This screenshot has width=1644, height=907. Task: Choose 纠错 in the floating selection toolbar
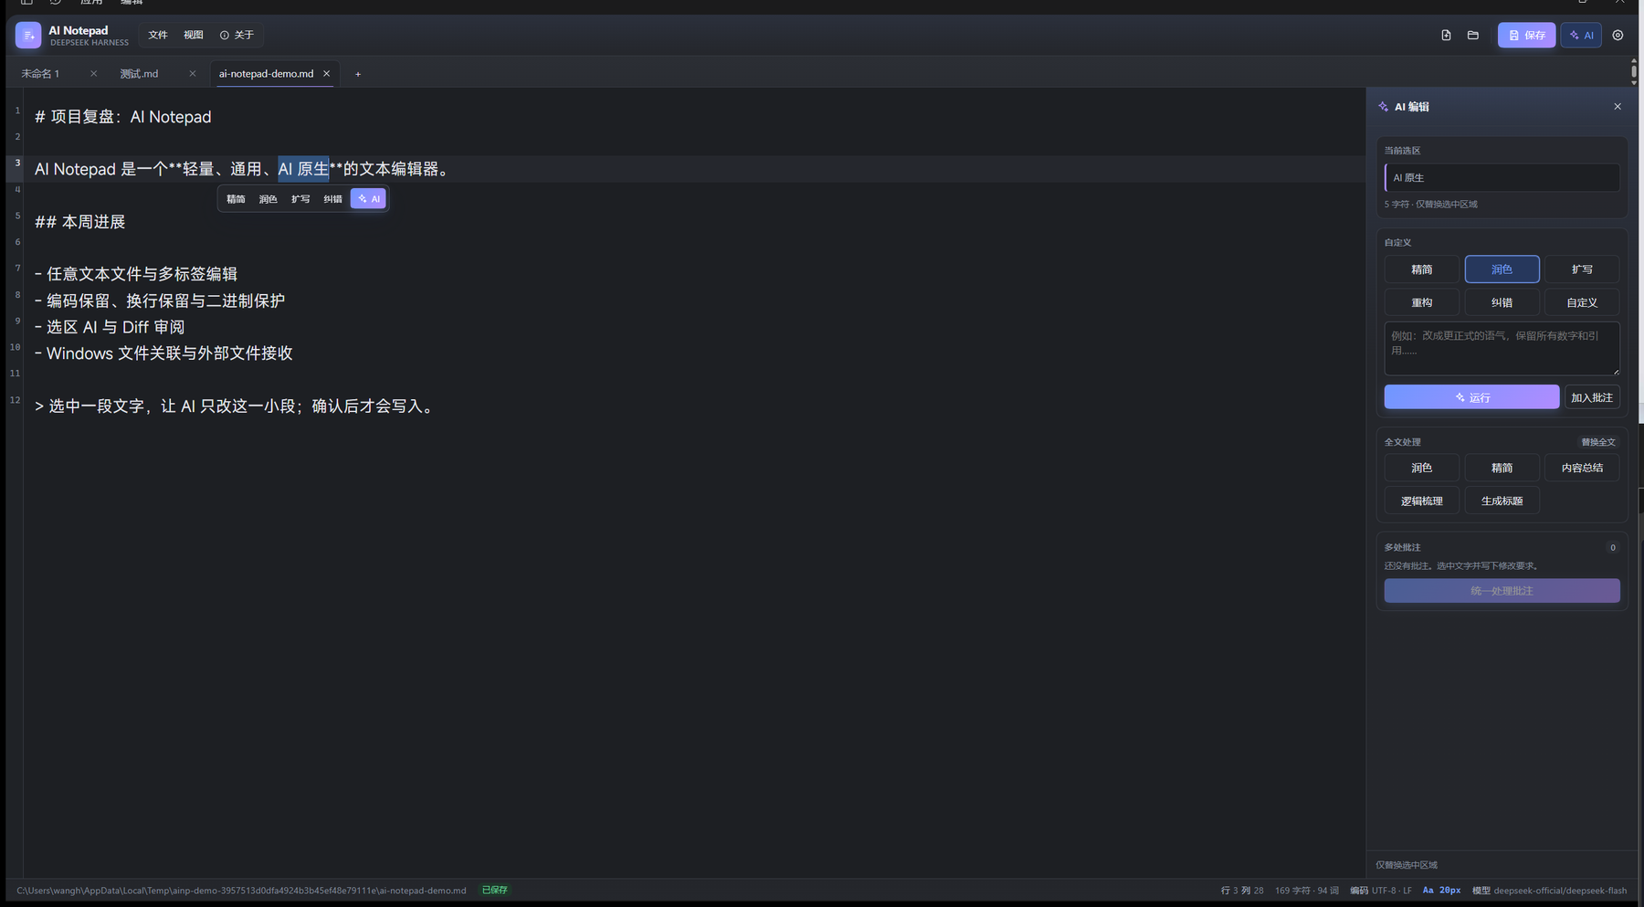click(x=332, y=199)
